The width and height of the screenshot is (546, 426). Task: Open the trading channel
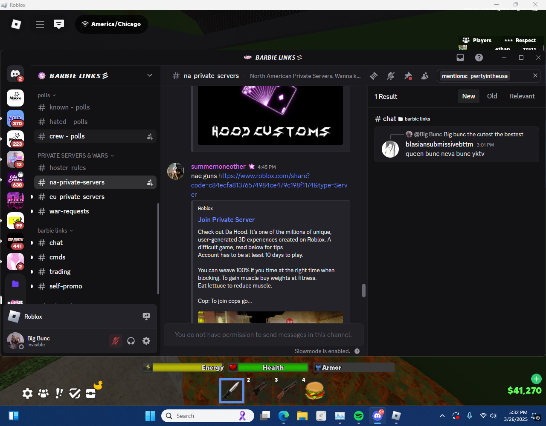95,272
